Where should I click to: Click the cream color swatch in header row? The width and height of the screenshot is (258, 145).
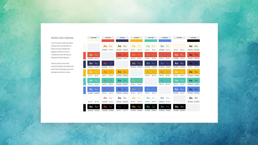(x=93, y=41)
